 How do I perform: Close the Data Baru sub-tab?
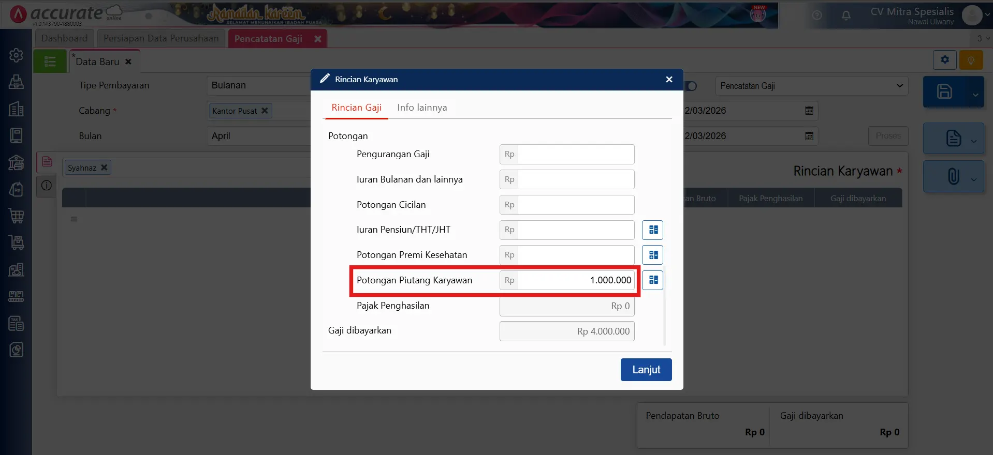(128, 62)
